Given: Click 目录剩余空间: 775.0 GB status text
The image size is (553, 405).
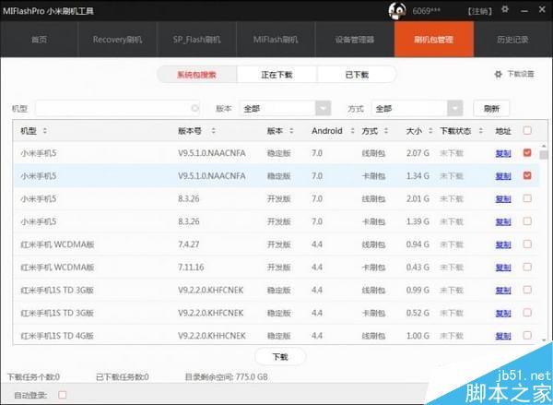Looking at the screenshot, I should [226, 377].
